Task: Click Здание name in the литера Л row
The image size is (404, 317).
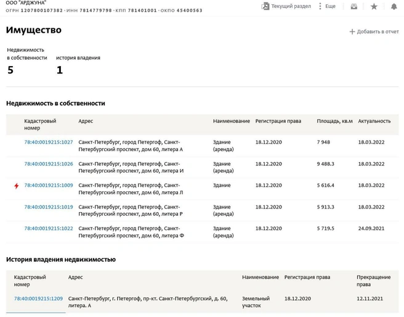Action: pos(222,185)
